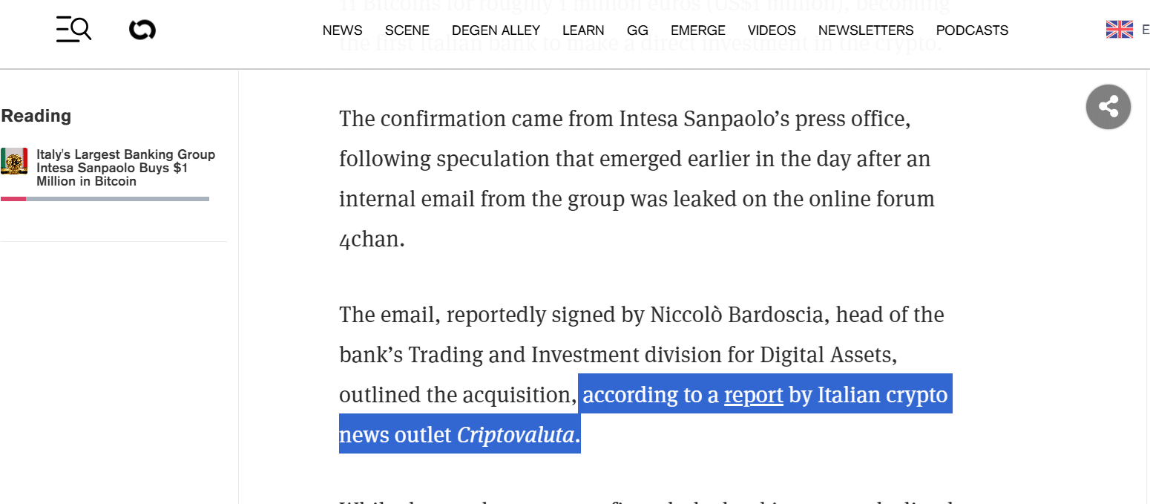Click the Decrypt logo icon
The width and height of the screenshot is (1150, 504).
click(x=141, y=29)
